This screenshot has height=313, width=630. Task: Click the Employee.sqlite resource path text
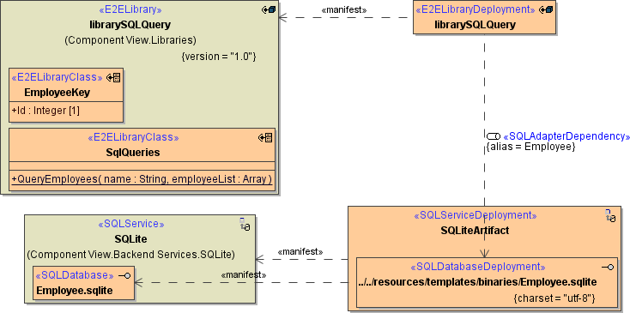(477, 282)
